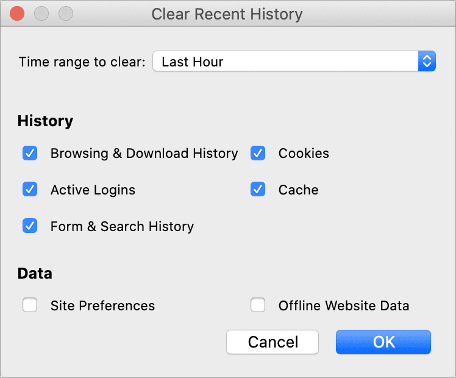
Task: Click the 'Offline Website Data' label text
Action: point(344,305)
